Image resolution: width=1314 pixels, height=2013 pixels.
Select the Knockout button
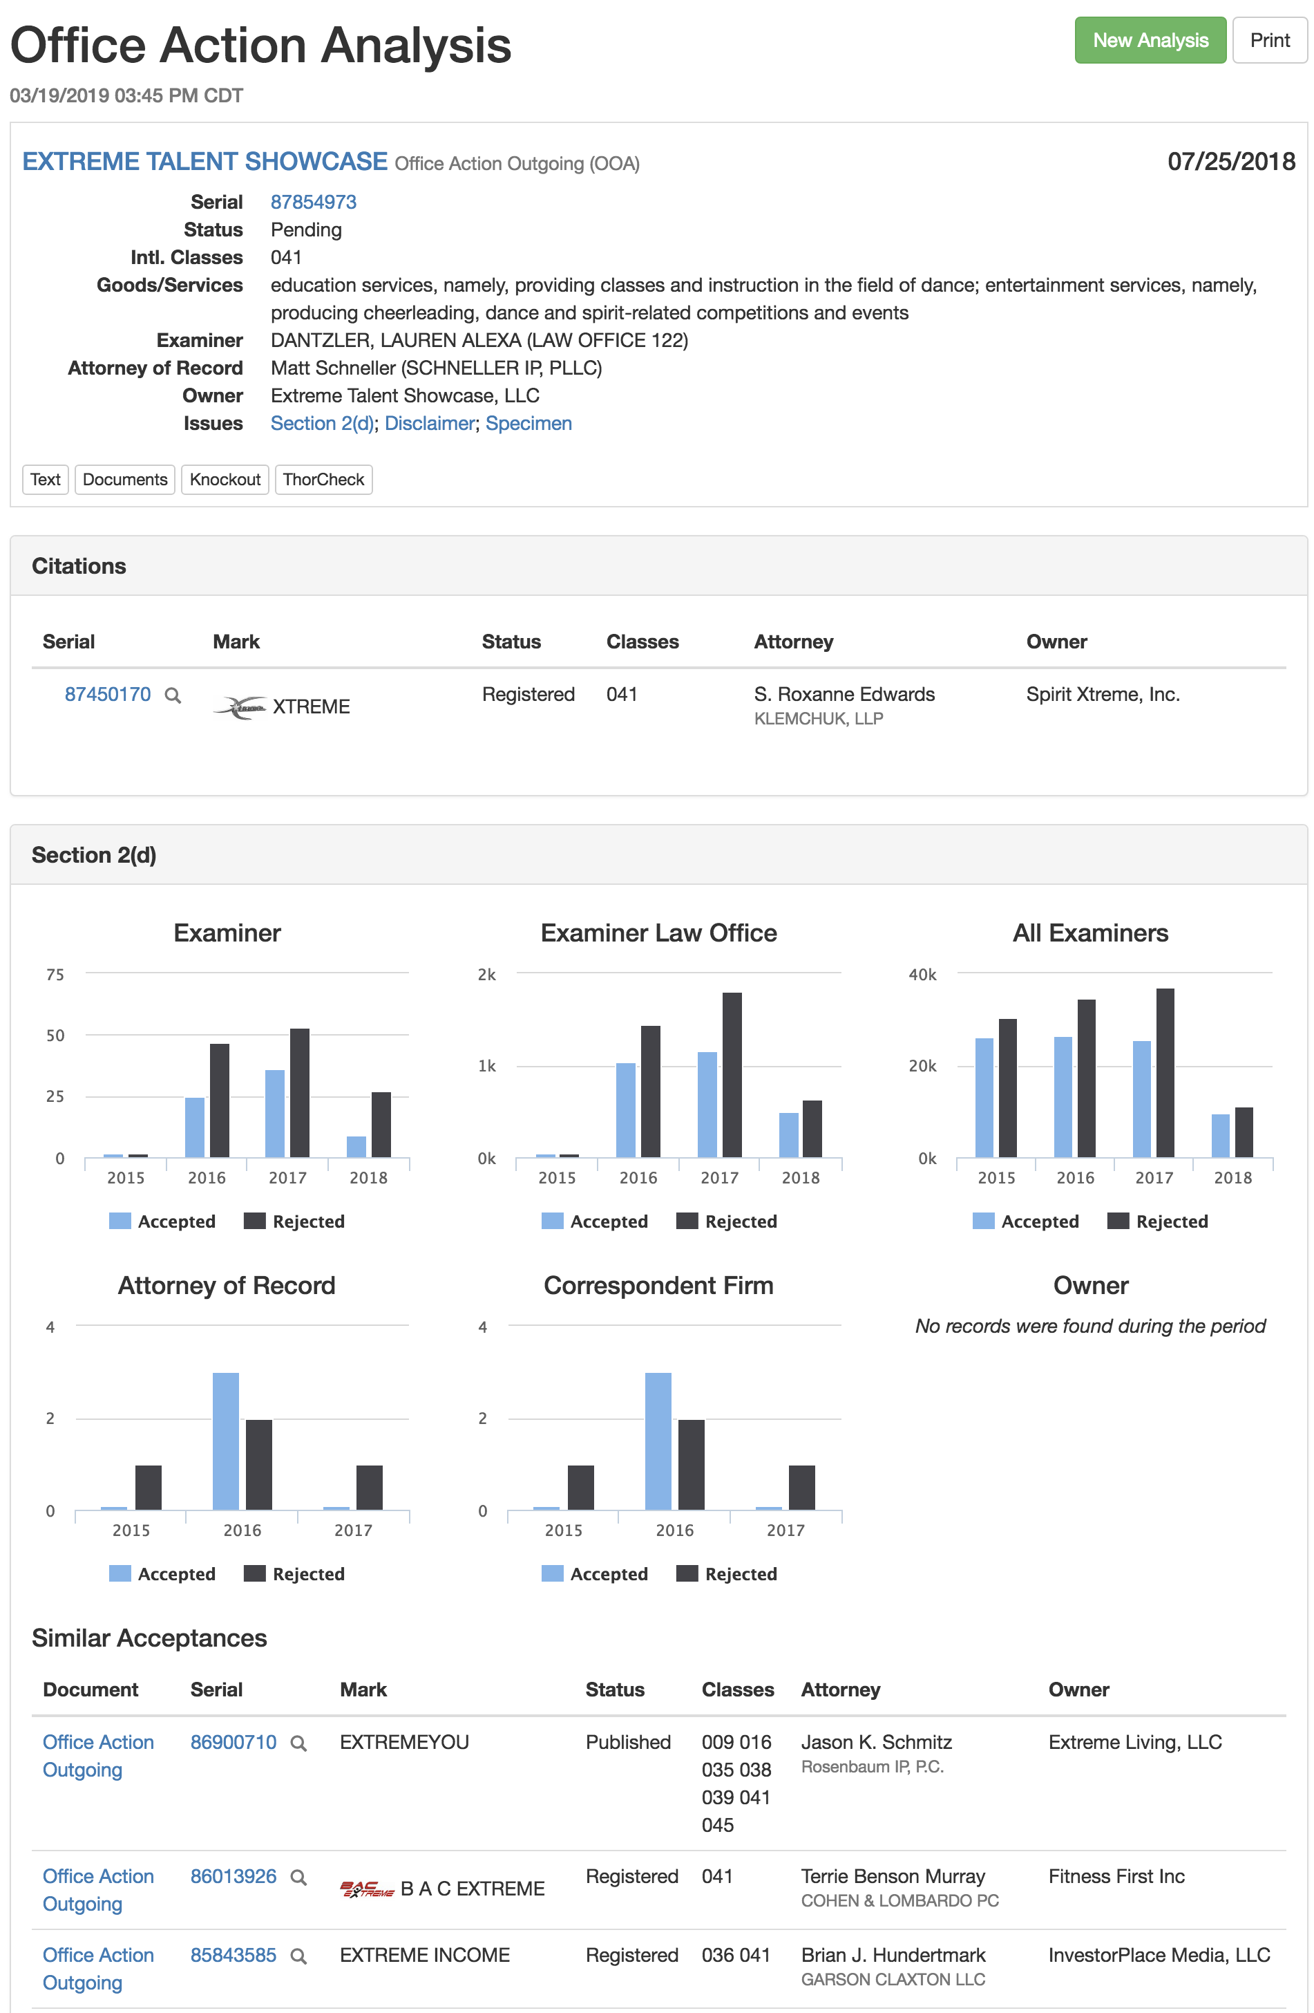click(x=225, y=480)
